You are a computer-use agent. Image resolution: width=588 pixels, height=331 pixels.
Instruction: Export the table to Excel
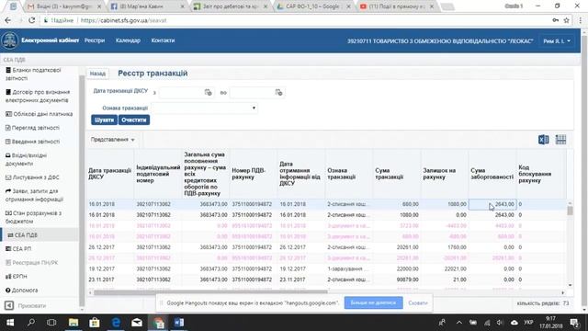543,140
